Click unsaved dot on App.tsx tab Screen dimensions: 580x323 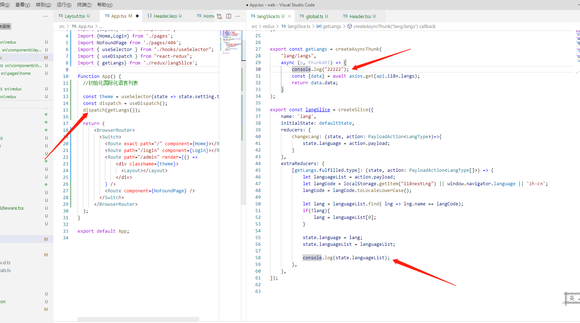[x=137, y=16]
